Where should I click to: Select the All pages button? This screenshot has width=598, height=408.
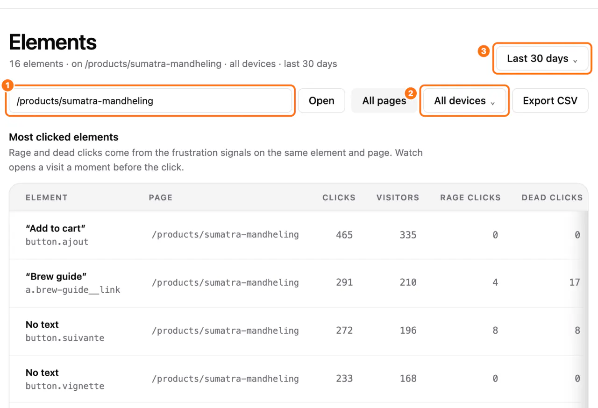pyautogui.click(x=384, y=101)
